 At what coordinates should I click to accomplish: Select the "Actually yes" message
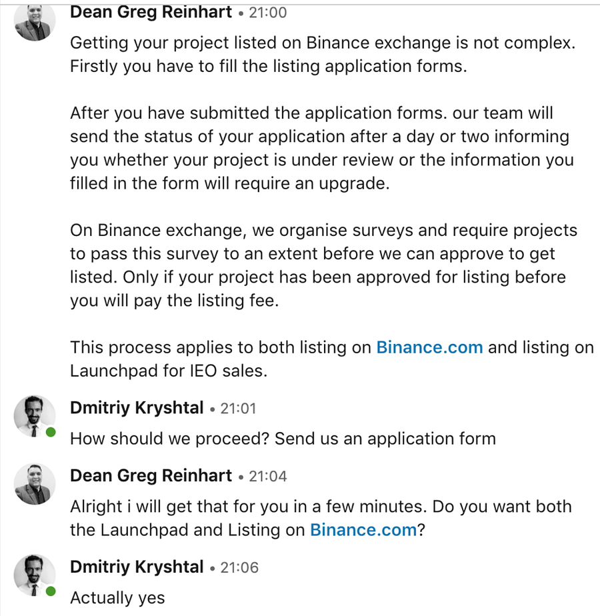click(117, 598)
